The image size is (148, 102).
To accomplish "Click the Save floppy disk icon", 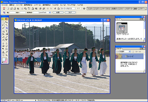I will tap(22, 9).
